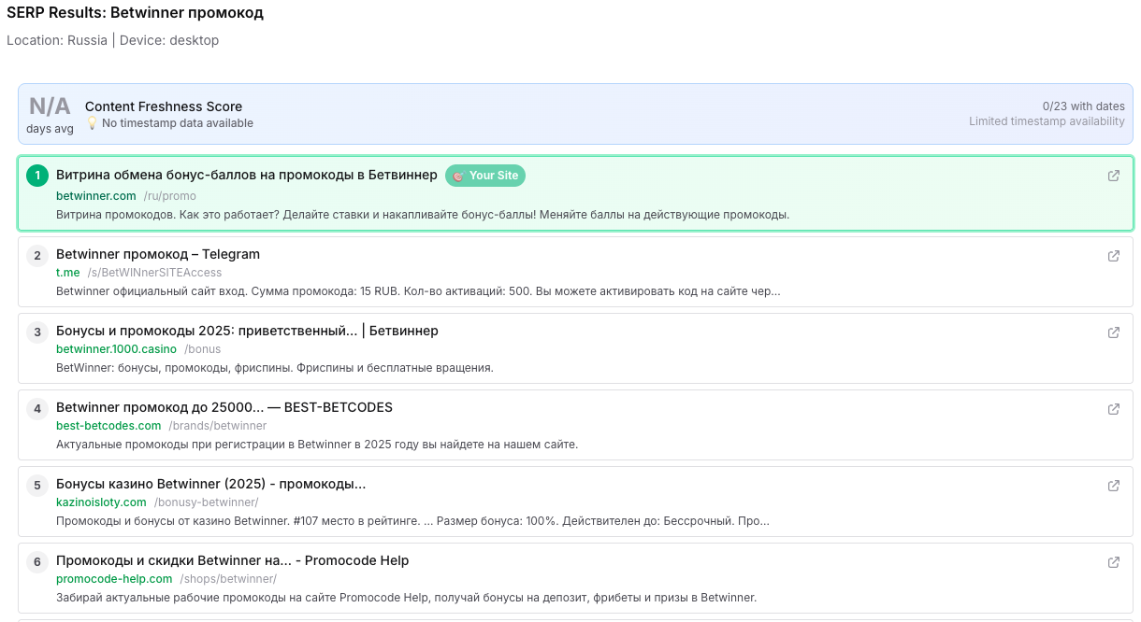Click the external link icon on the Telegram result

click(1113, 255)
